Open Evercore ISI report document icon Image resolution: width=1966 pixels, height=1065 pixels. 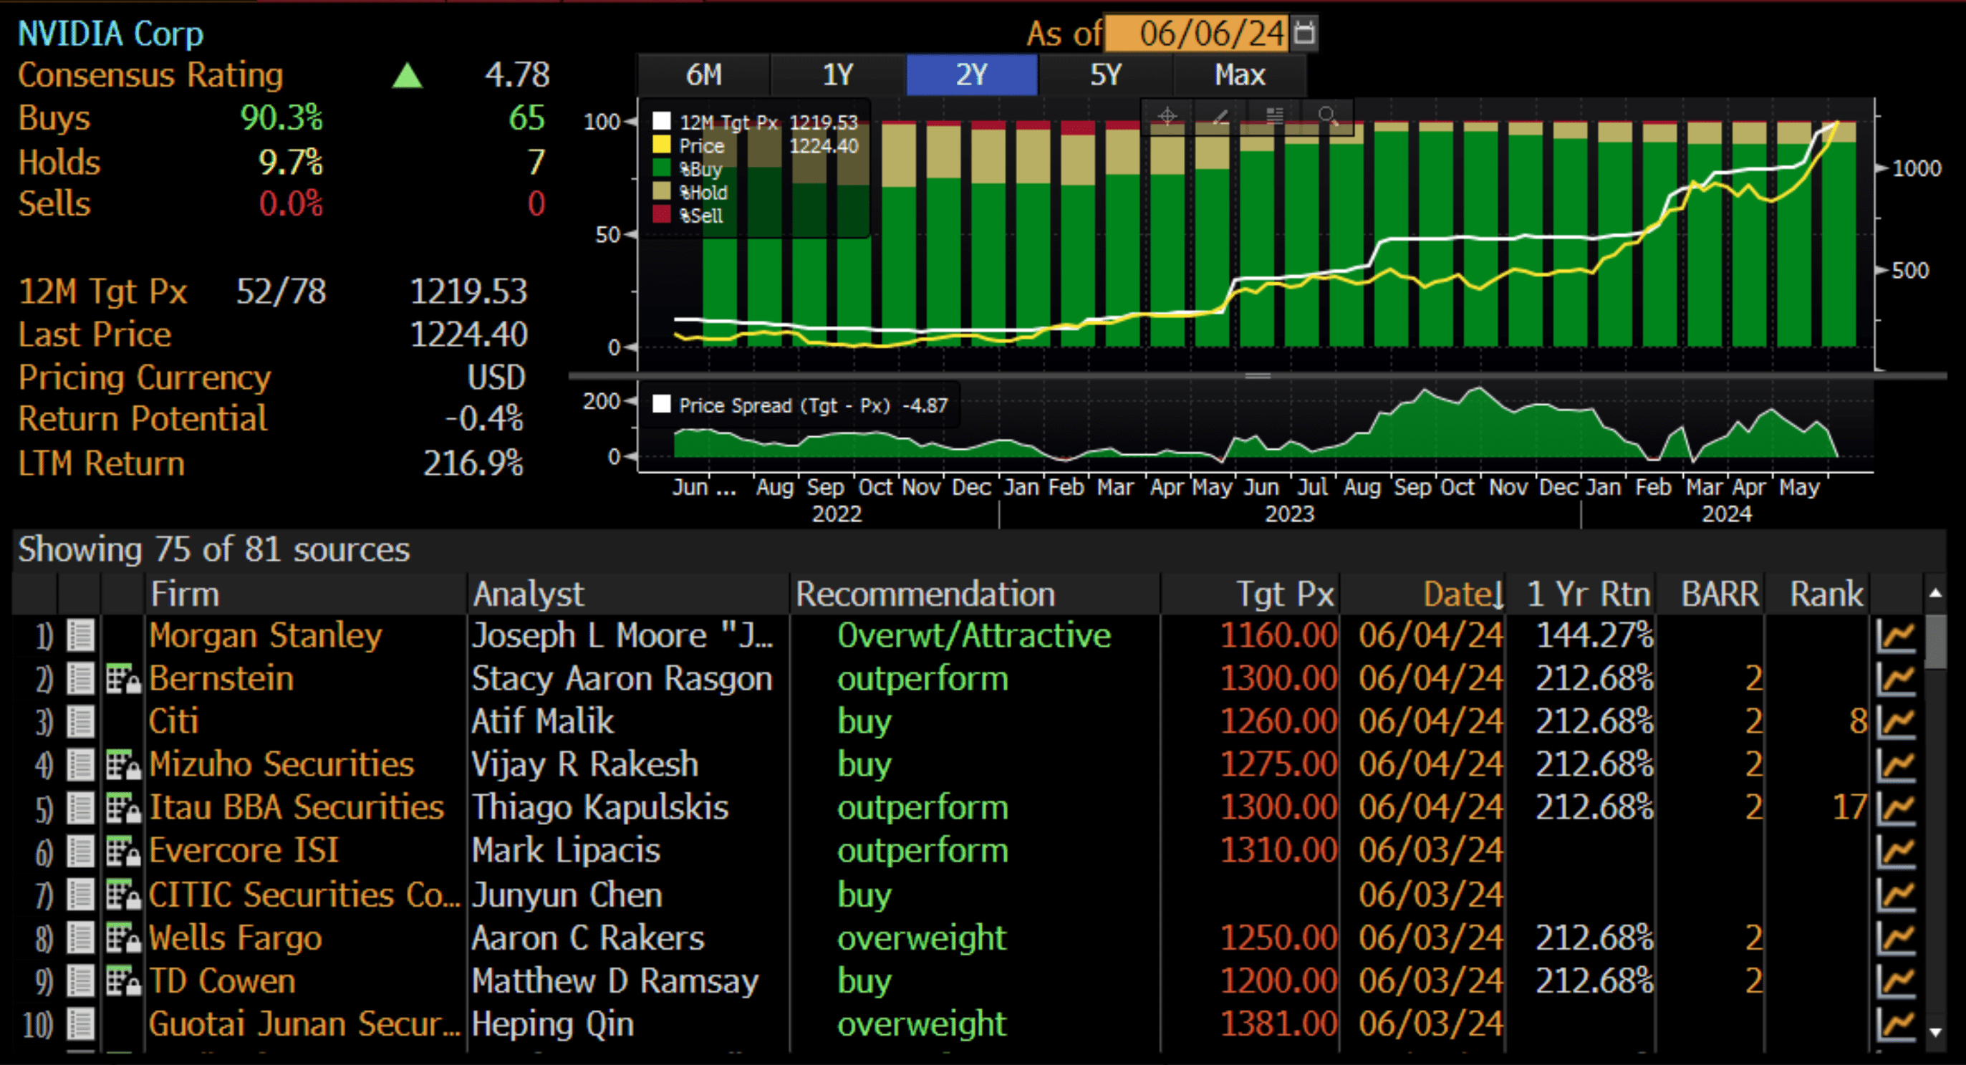(x=80, y=850)
